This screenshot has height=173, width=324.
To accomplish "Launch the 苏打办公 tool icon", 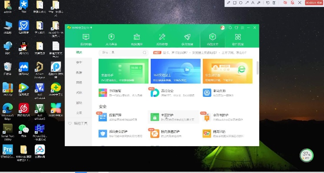I will pyautogui.click(x=154, y=93).
